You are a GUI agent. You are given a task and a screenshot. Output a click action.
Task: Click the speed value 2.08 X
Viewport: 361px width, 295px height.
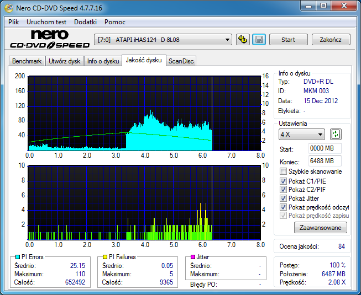337,282
